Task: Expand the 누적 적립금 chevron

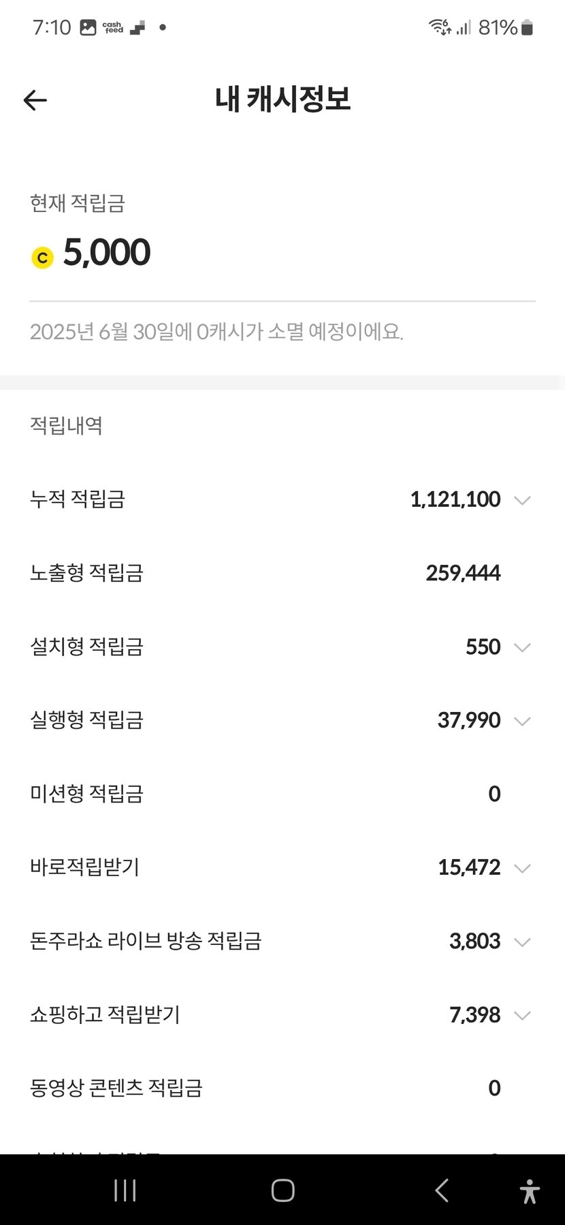Action: (522, 500)
